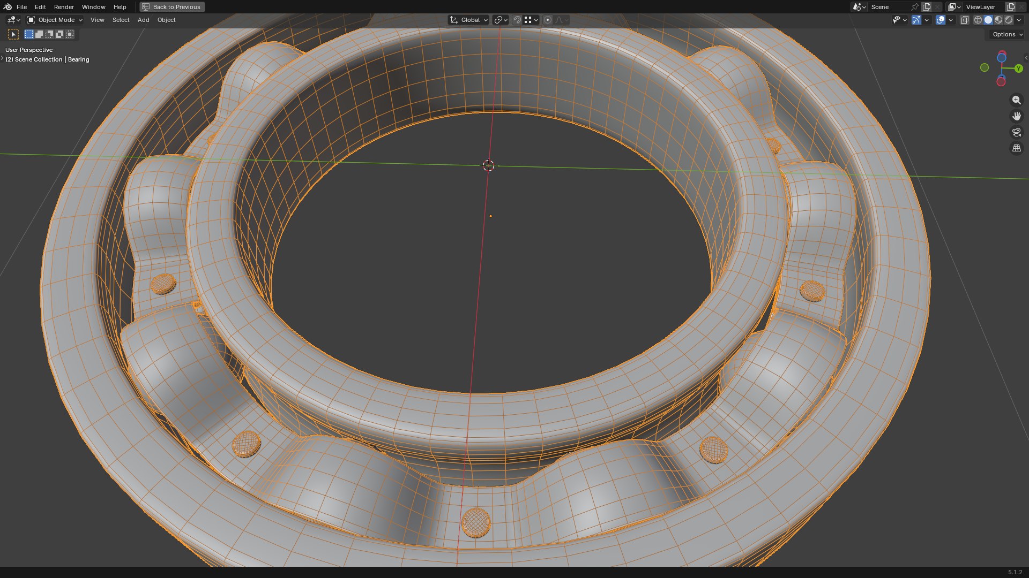Click the 3D cursor at origin
The image size is (1029, 578).
[x=488, y=166]
